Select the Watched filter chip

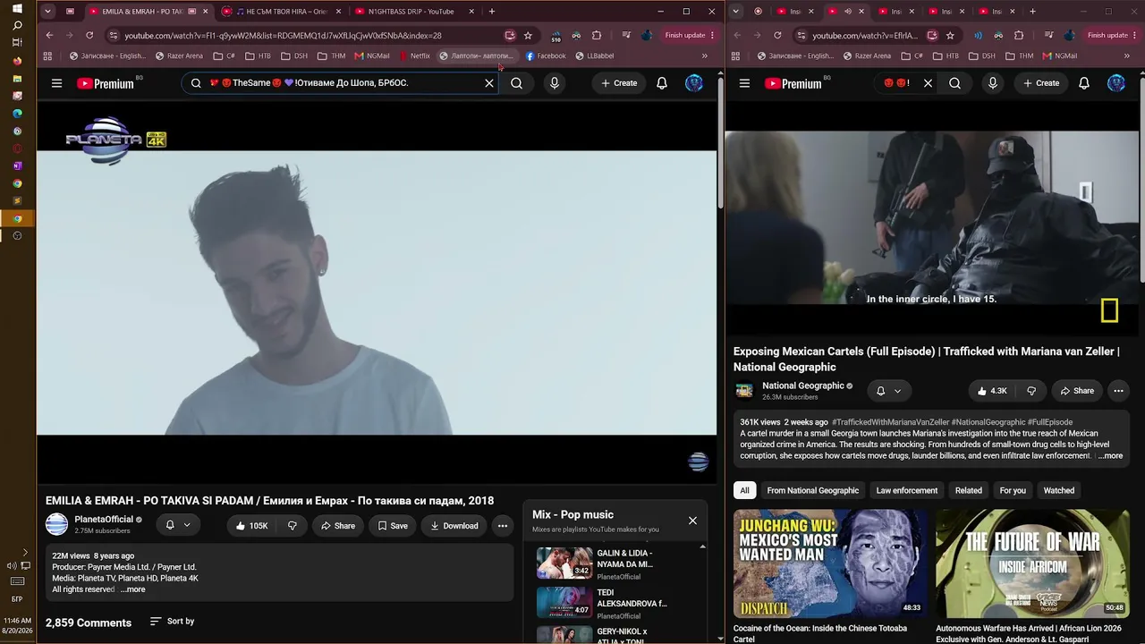point(1059,490)
